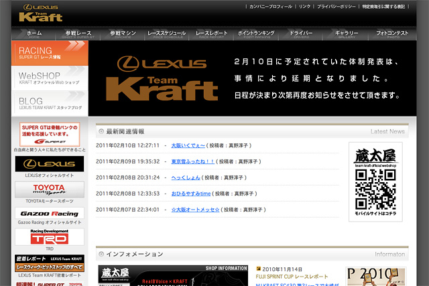Click the 蔵太屋 shop information banner
Image resolution: width=429 pixels, height=286 pixels.
coord(172,275)
